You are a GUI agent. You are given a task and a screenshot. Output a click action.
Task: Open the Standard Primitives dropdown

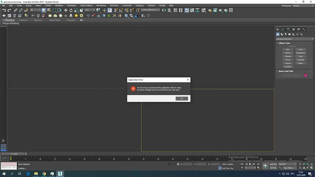(x=294, y=39)
